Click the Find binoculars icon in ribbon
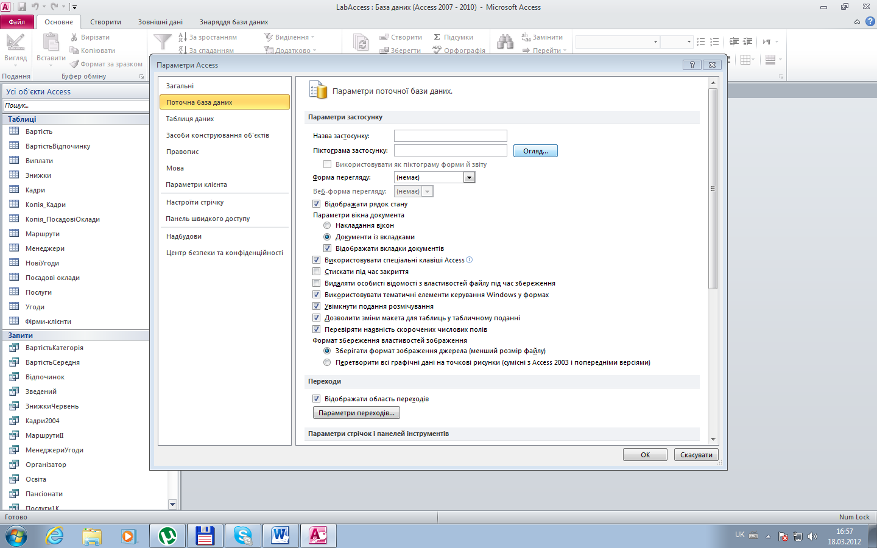This screenshot has height=548, width=877. tap(505, 41)
